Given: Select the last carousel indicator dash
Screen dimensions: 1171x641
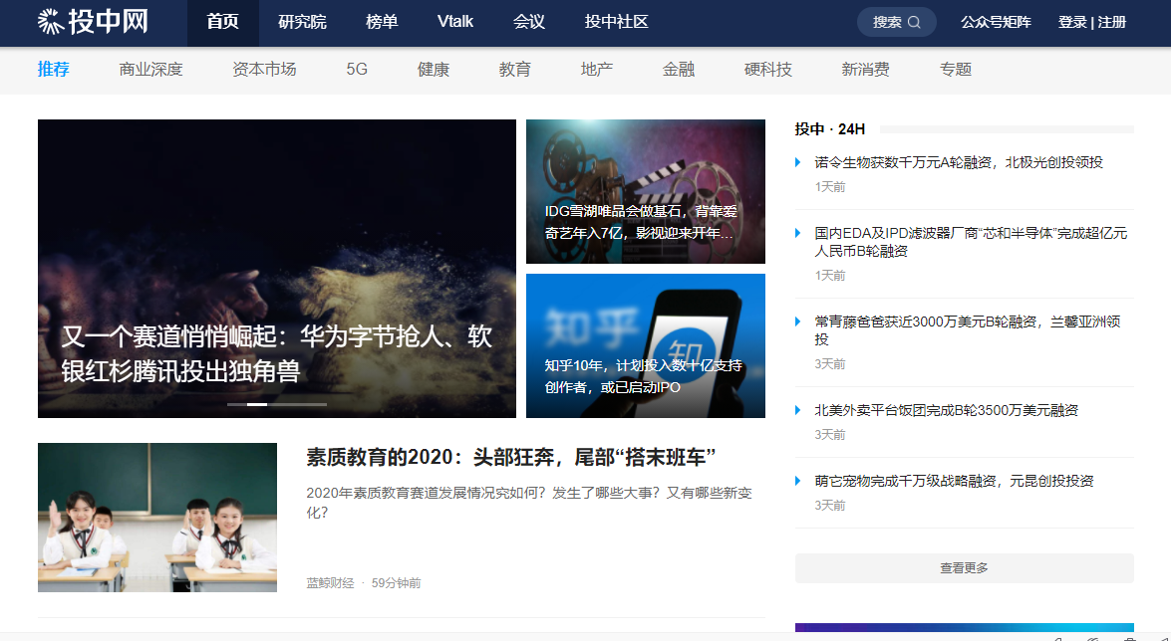Looking at the screenshot, I should 317,404.
